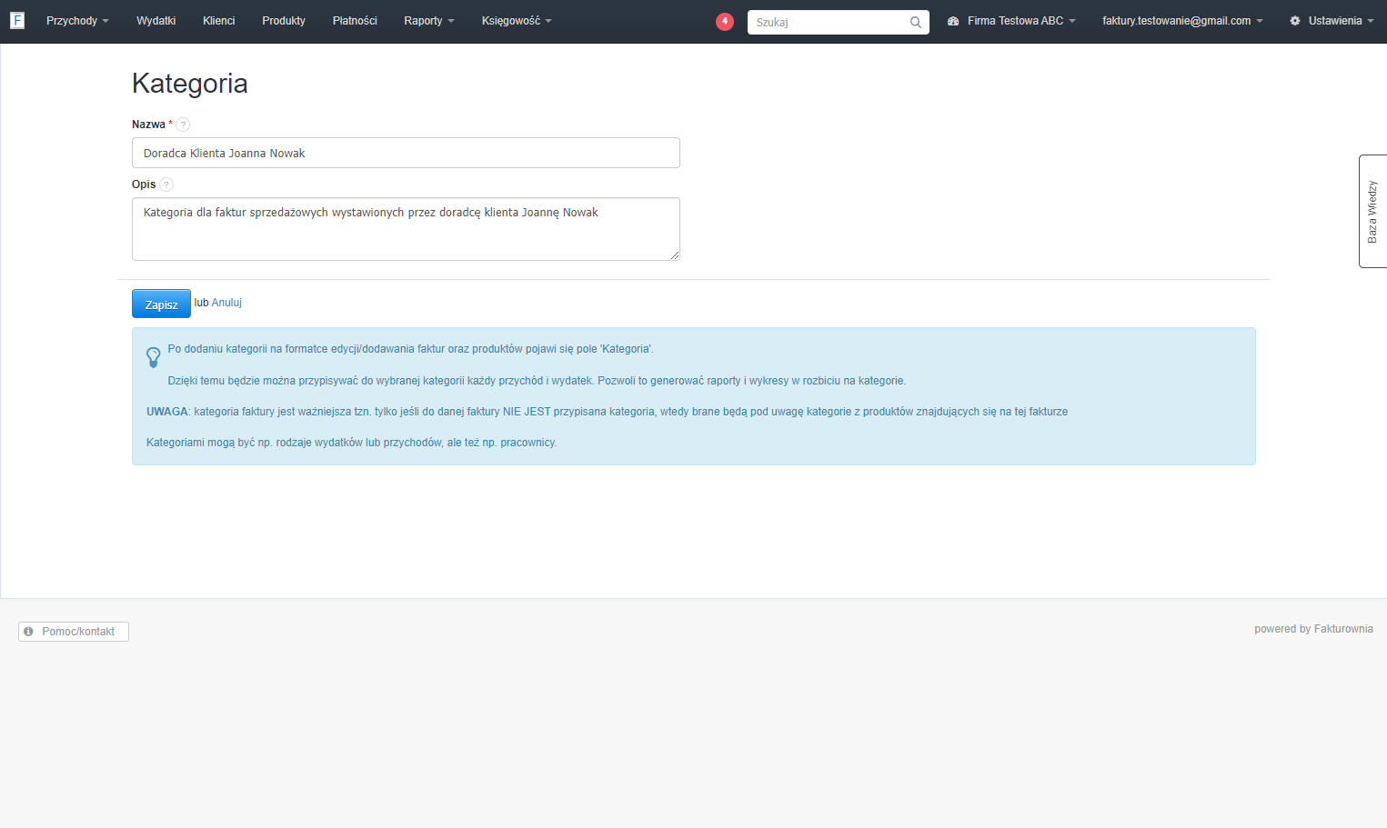Click the info icon in Pomoc/kontakt
This screenshot has height=828, width=1387.
(x=29, y=632)
